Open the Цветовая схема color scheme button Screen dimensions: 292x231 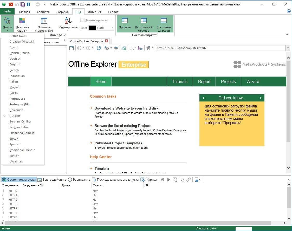point(22,24)
